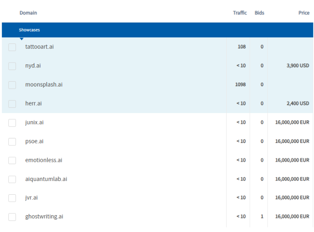Click the bid count for ghostwriting.ai

click(x=262, y=216)
